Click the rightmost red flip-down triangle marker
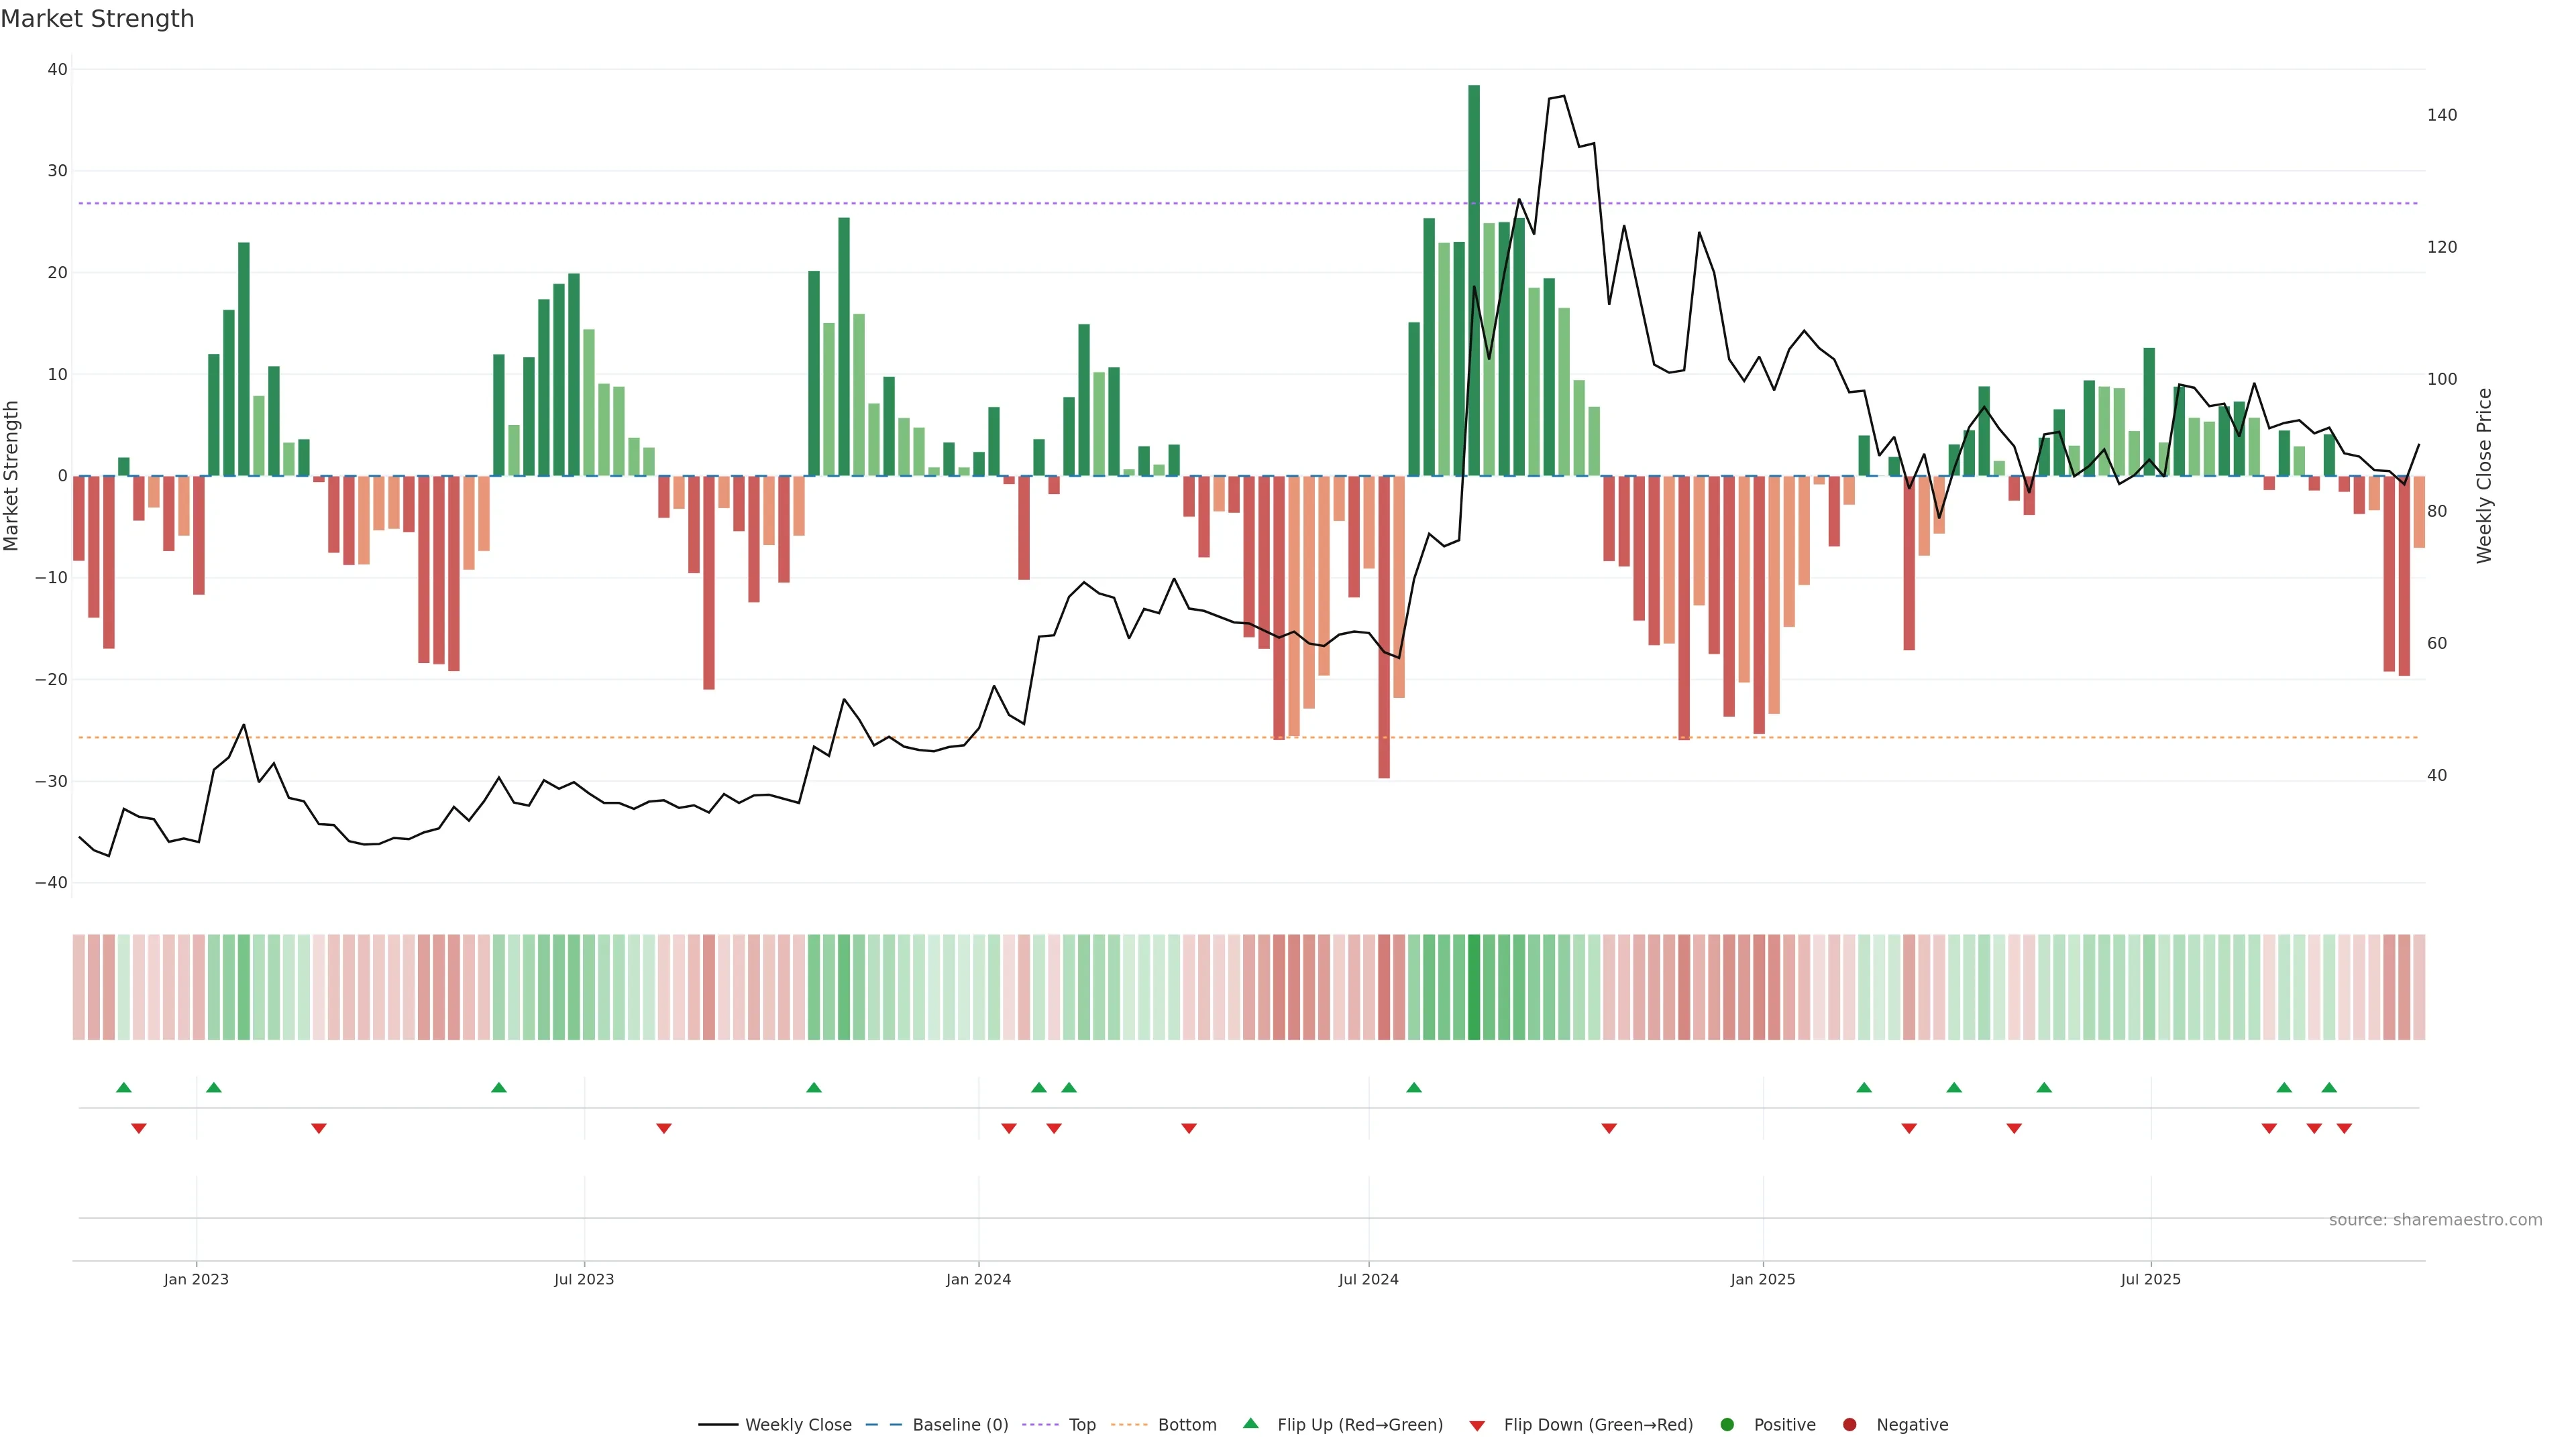Screen dimensions: 2576x1448 click(x=2344, y=1128)
